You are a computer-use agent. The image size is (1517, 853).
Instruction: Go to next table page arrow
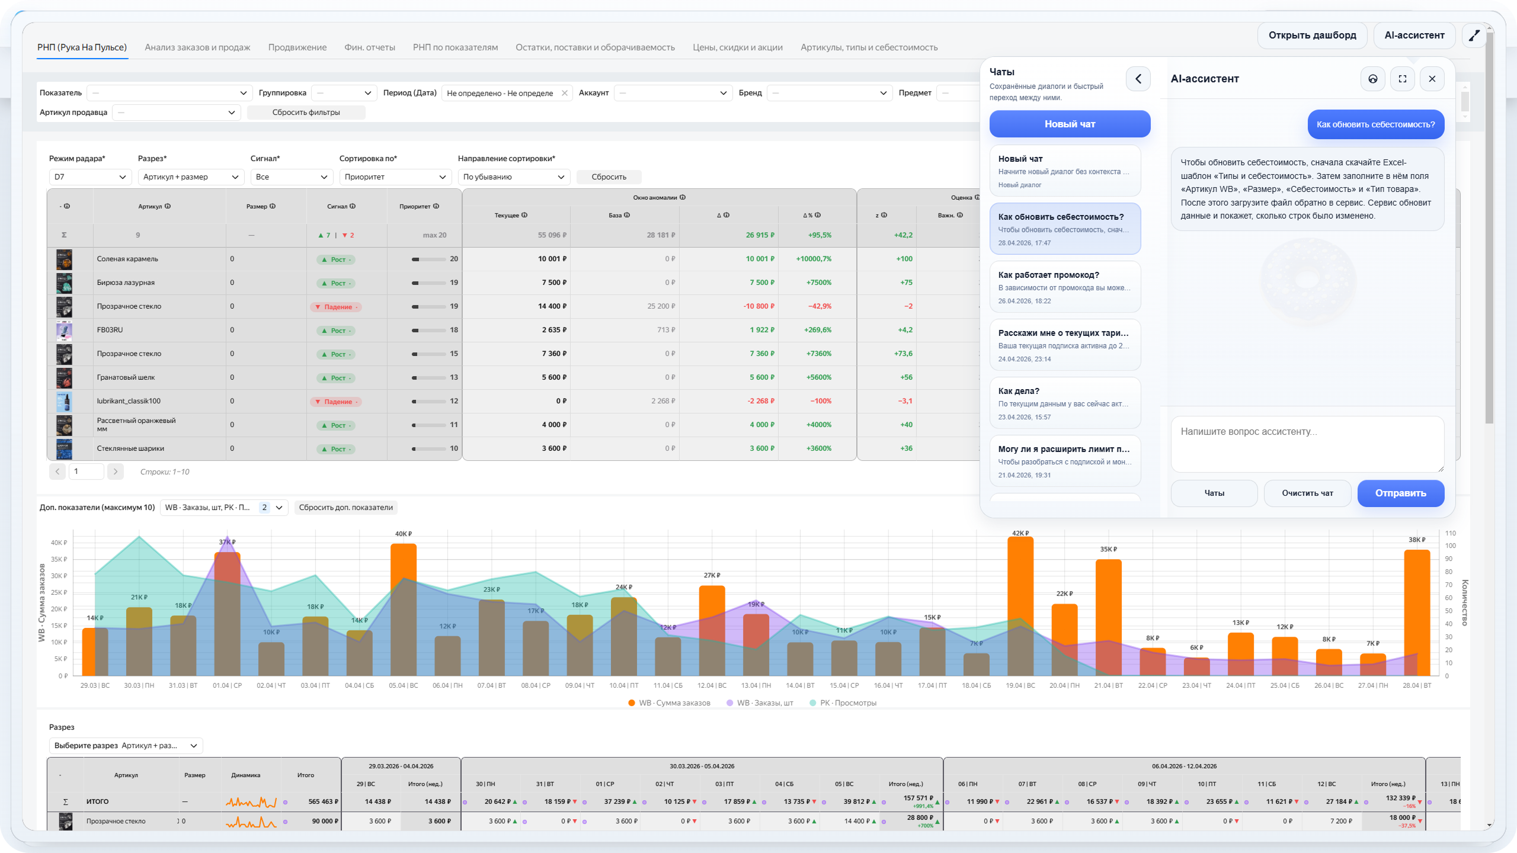click(x=116, y=472)
